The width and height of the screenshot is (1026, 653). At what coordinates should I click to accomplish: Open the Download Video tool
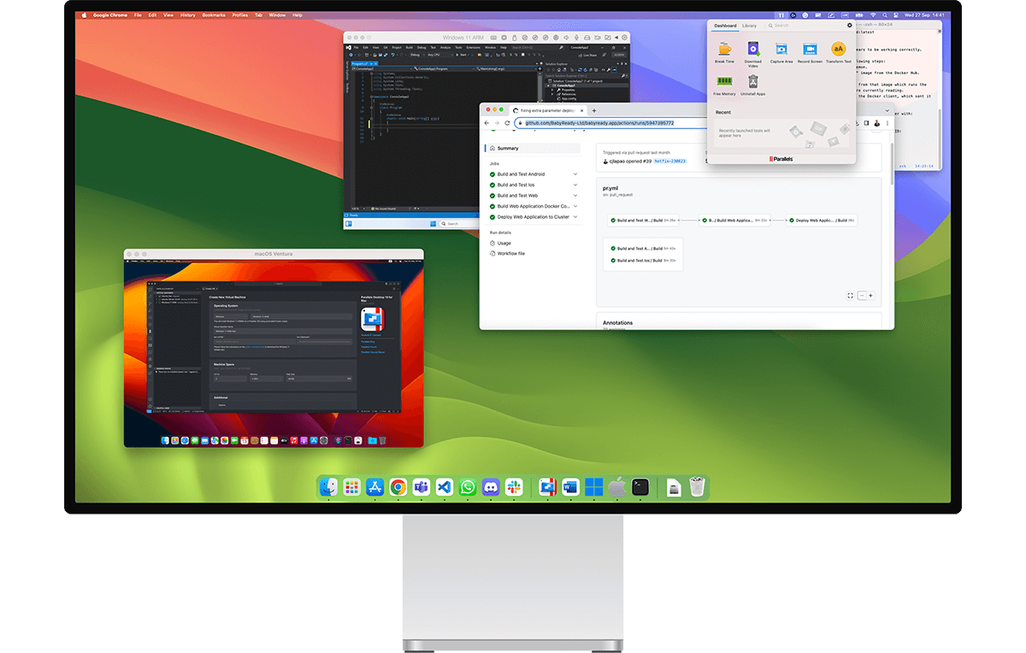tap(754, 50)
